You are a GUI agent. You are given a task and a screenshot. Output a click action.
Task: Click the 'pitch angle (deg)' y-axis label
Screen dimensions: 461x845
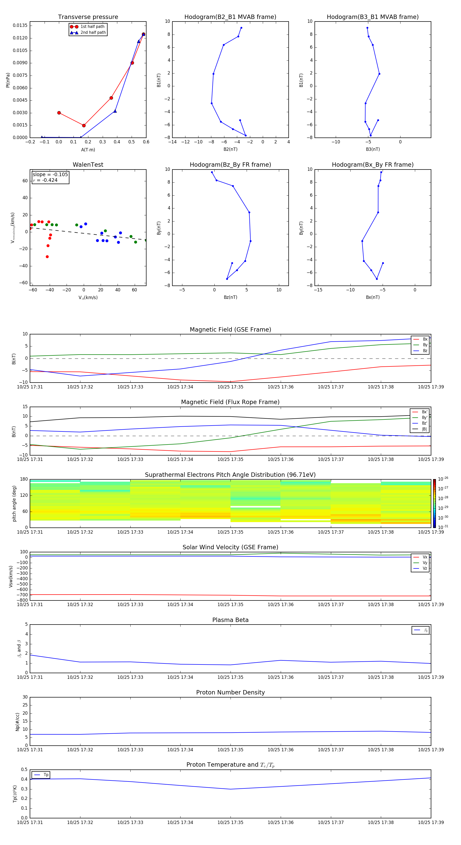(14, 503)
